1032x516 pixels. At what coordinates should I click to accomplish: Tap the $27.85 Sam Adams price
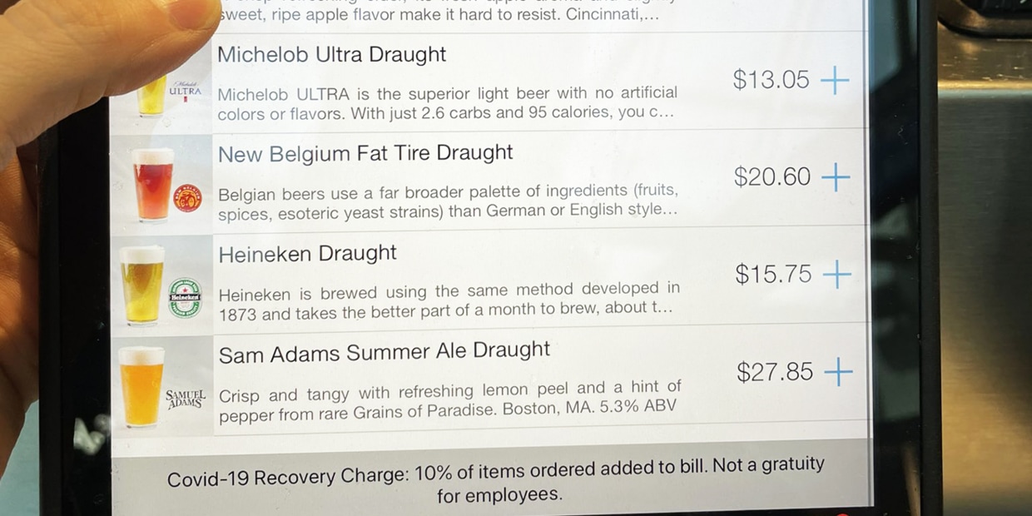(x=775, y=372)
